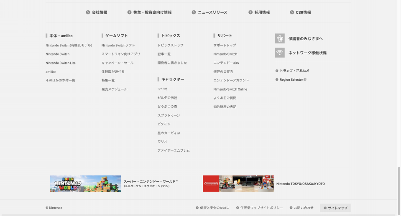
Task: Open the マリオ character link
Action: tap(162, 89)
